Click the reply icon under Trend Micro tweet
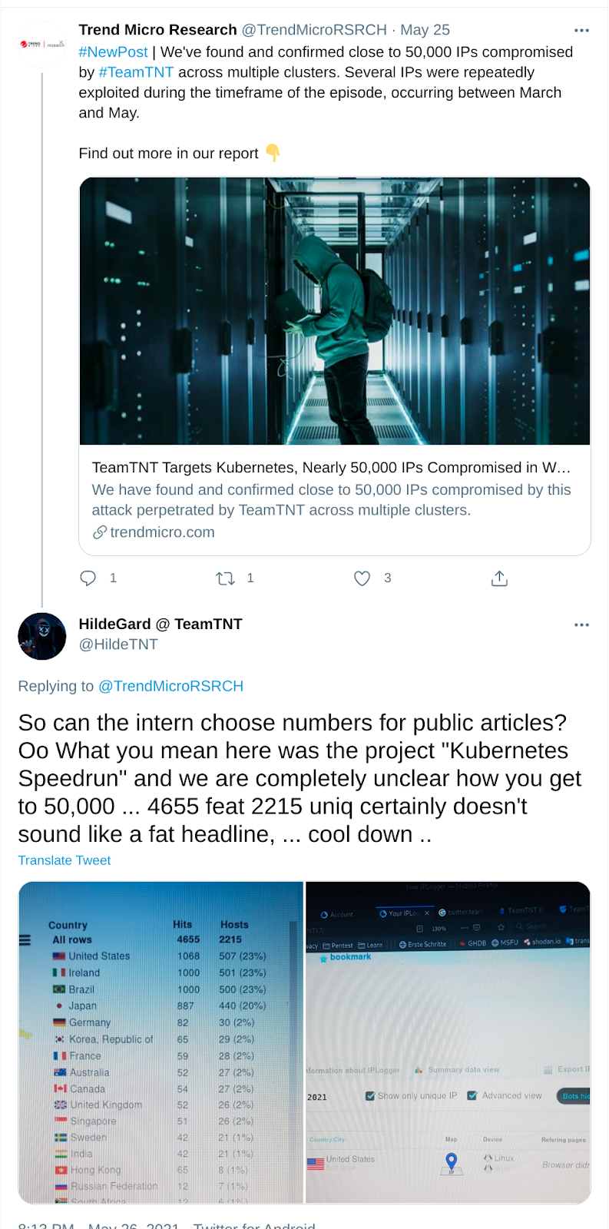This screenshot has width=609, height=1229. 88,578
